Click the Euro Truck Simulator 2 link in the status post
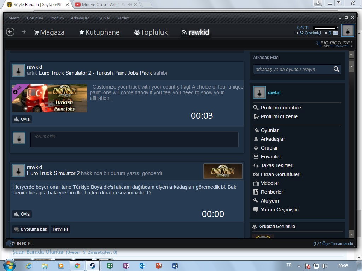 pyautogui.click(x=53, y=173)
